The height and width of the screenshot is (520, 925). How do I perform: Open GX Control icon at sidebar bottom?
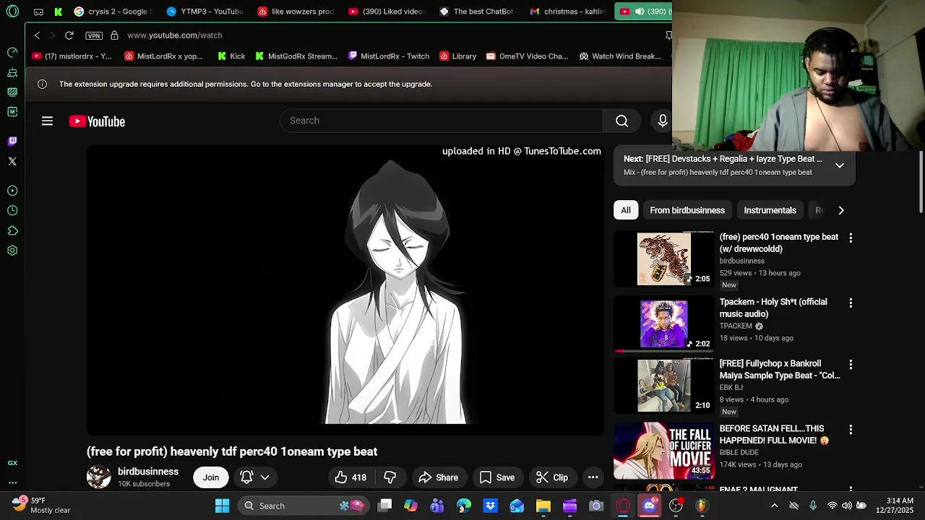point(12,463)
